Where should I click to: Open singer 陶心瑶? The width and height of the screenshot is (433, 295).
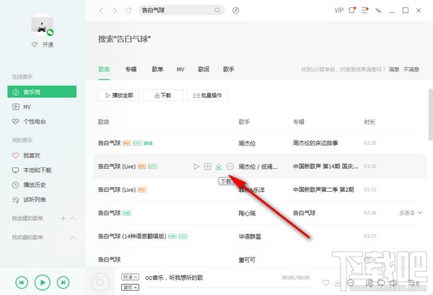pyautogui.click(x=247, y=213)
